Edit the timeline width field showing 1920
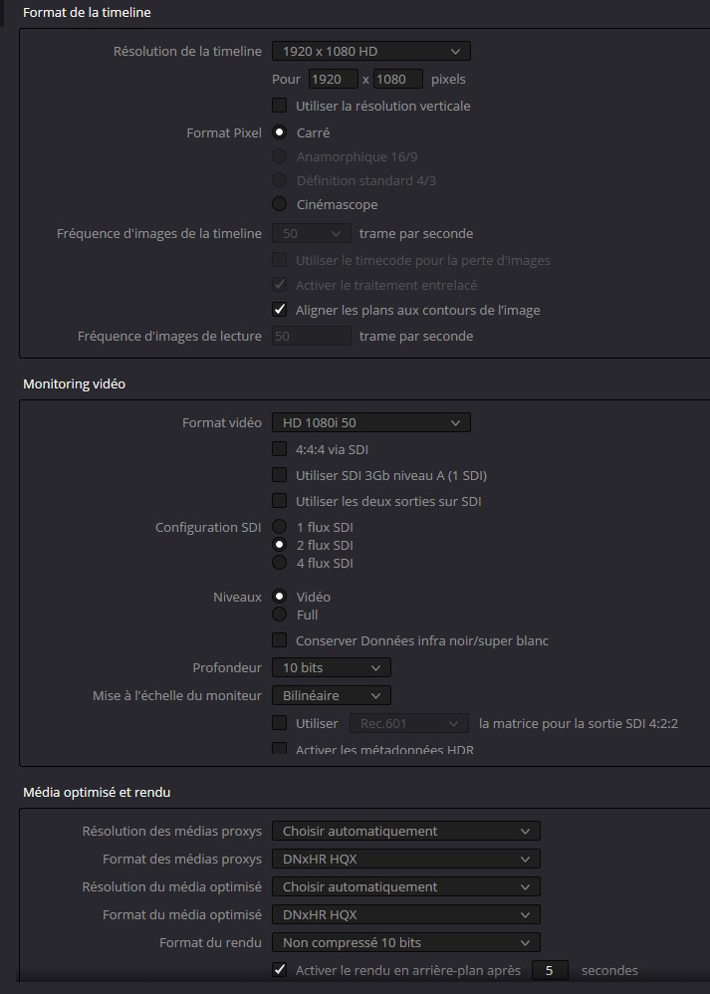The height and width of the screenshot is (994, 710). [334, 80]
